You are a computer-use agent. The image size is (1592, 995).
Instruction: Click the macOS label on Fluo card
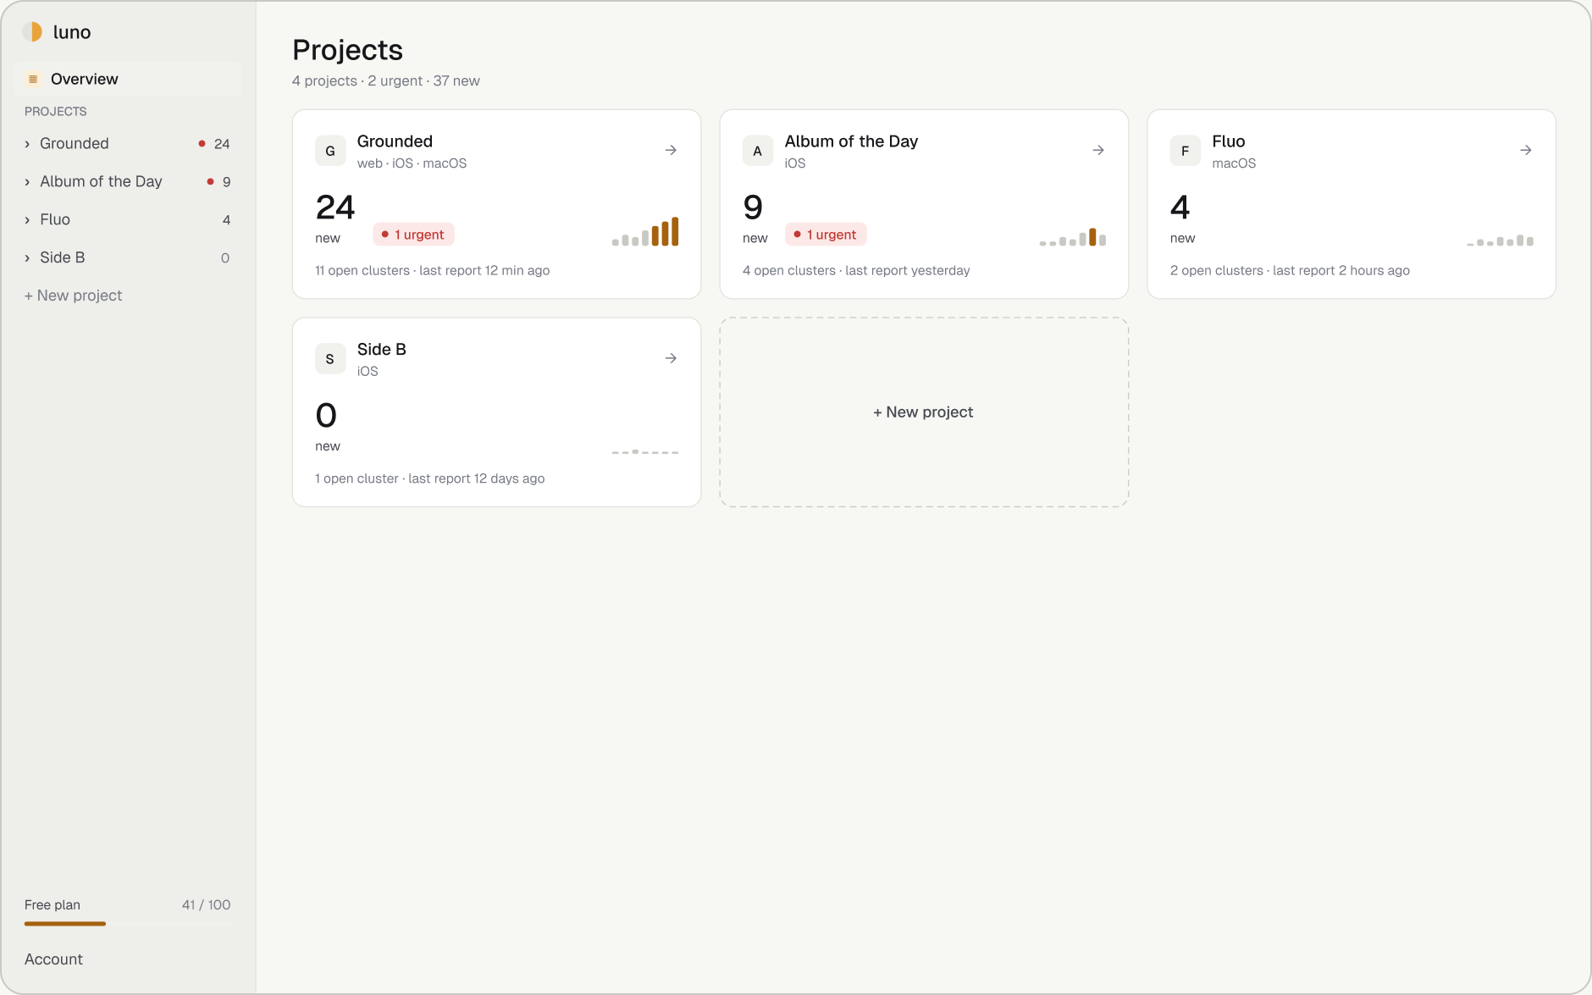click(x=1234, y=163)
